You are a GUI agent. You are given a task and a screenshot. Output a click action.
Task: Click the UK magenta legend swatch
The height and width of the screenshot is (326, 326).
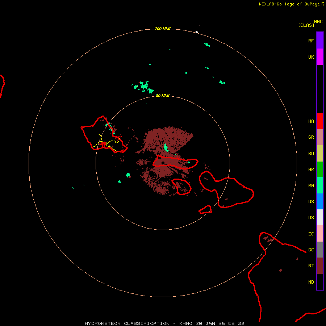point(320,57)
